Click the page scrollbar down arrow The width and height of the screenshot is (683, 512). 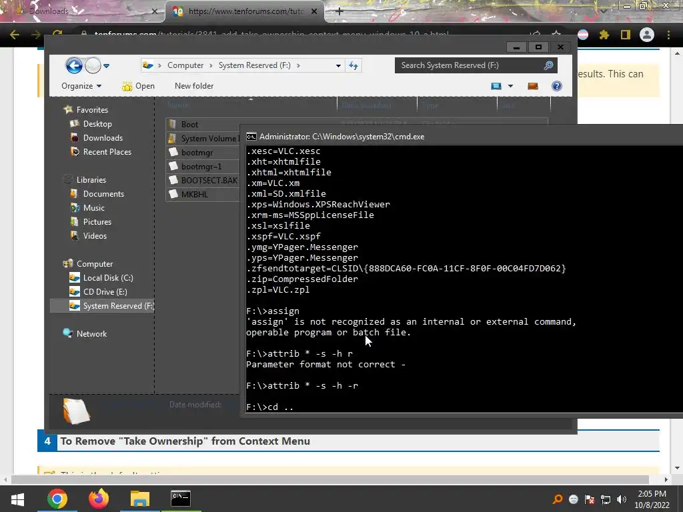pos(678,468)
